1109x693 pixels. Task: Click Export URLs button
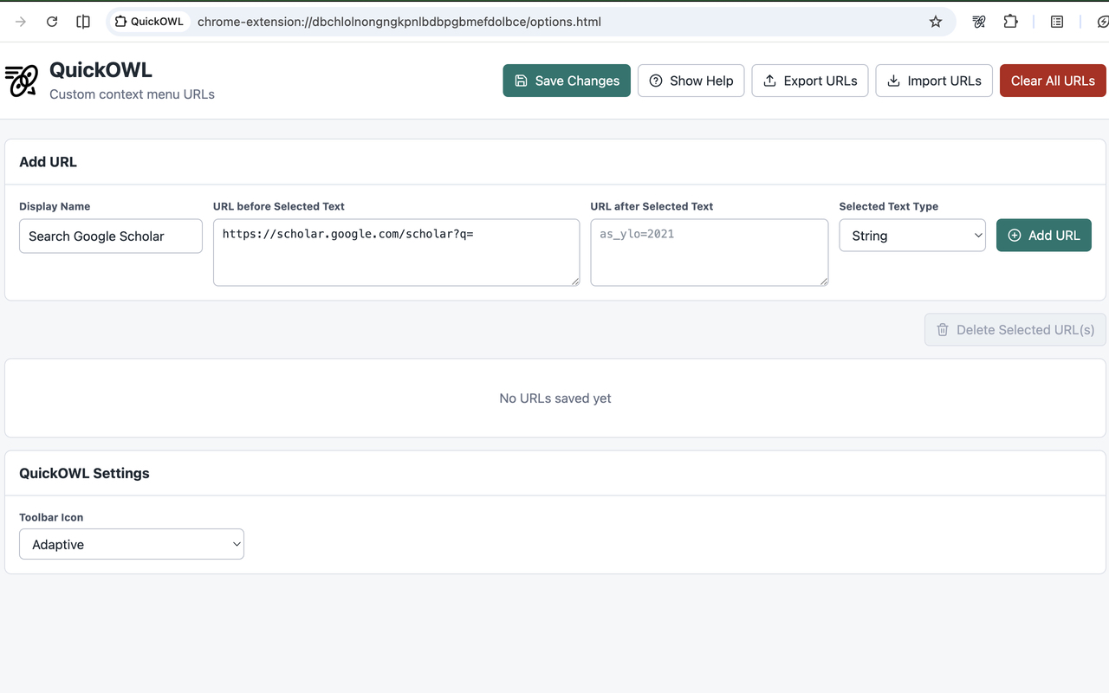[810, 81]
